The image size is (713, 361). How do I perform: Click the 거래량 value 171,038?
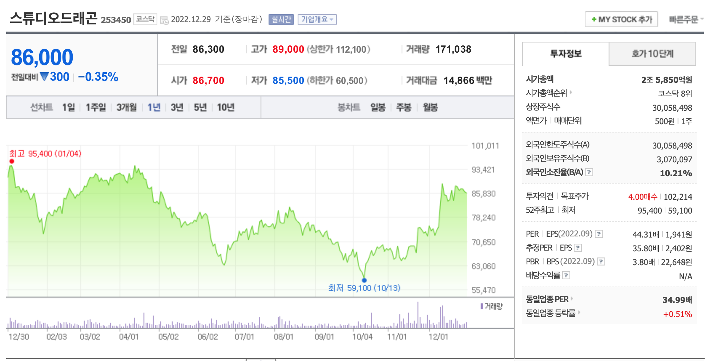(453, 49)
